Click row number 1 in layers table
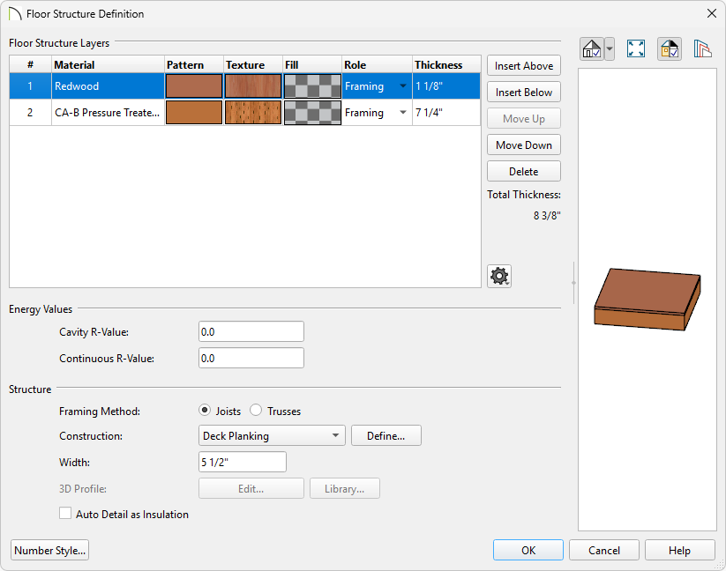Image resolution: width=726 pixels, height=571 pixels. click(30, 86)
